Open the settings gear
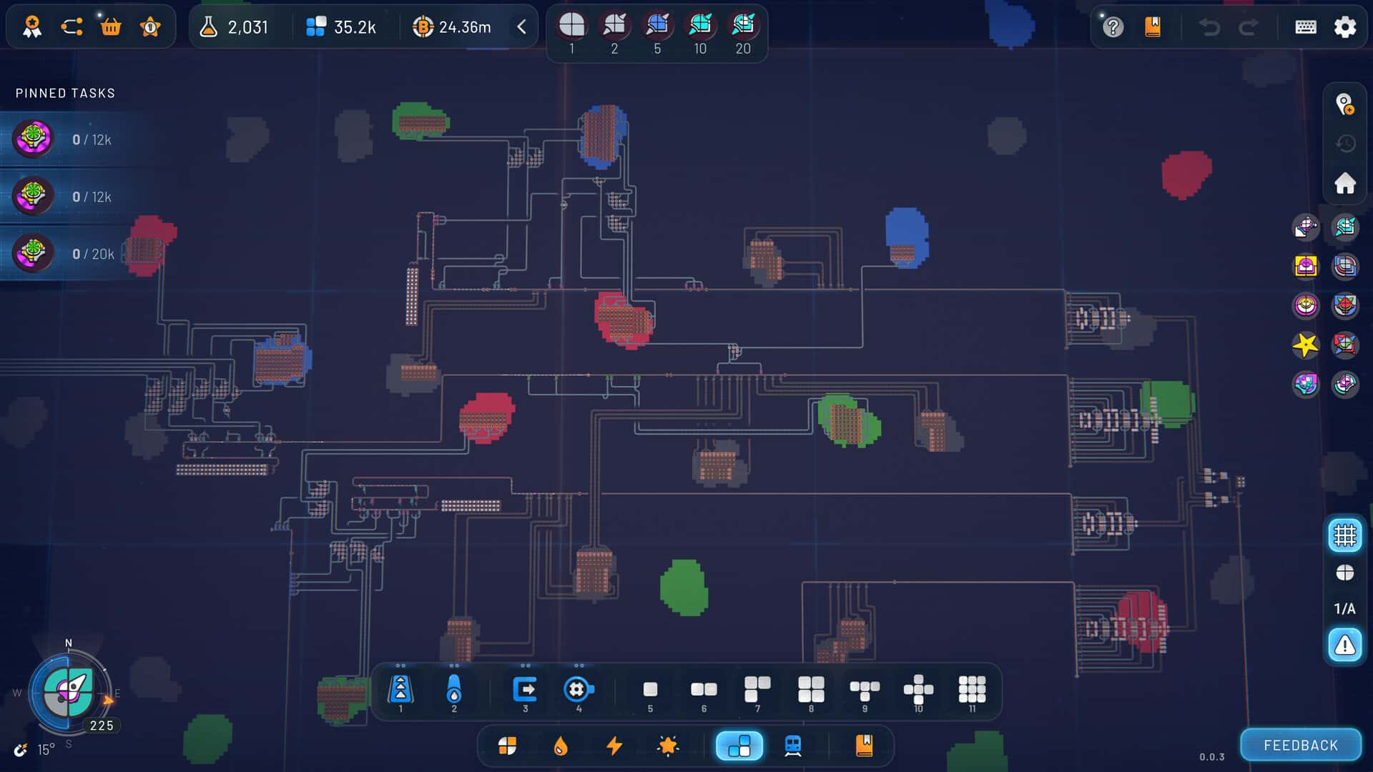Screen dimensions: 1373x772 point(1345,27)
